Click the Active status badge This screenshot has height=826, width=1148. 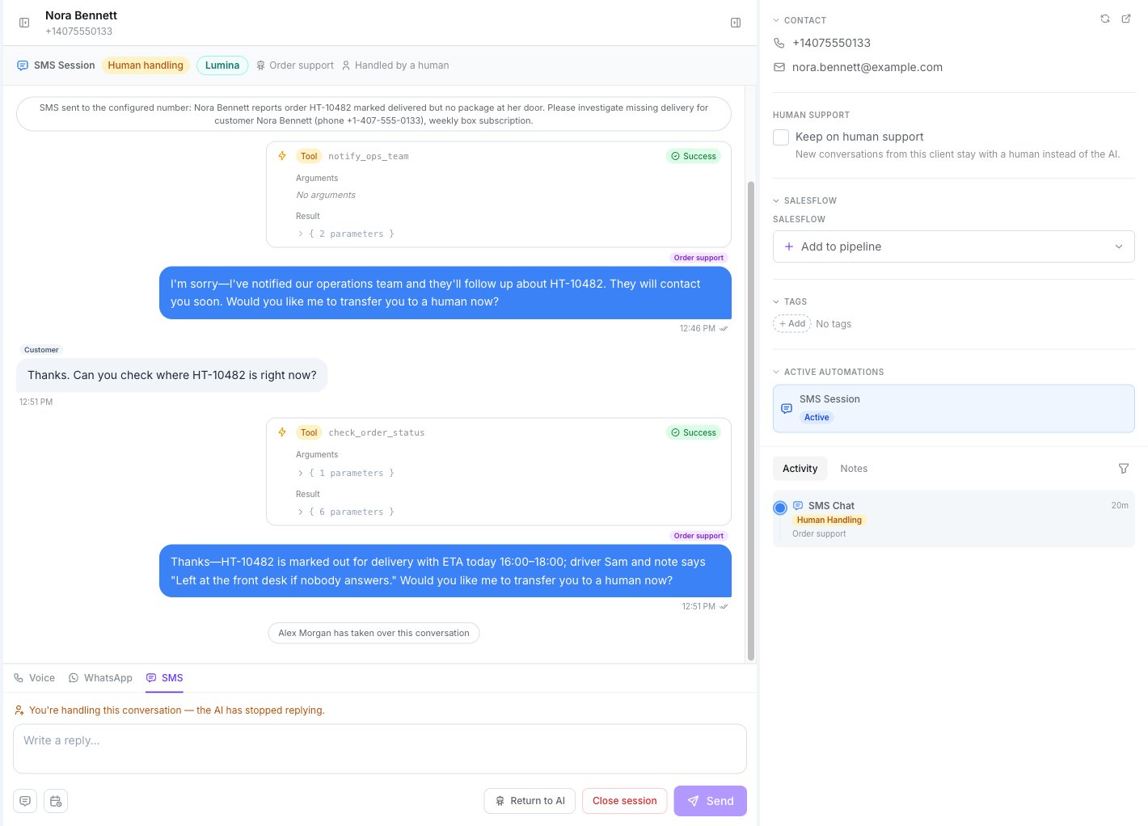[x=817, y=417]
